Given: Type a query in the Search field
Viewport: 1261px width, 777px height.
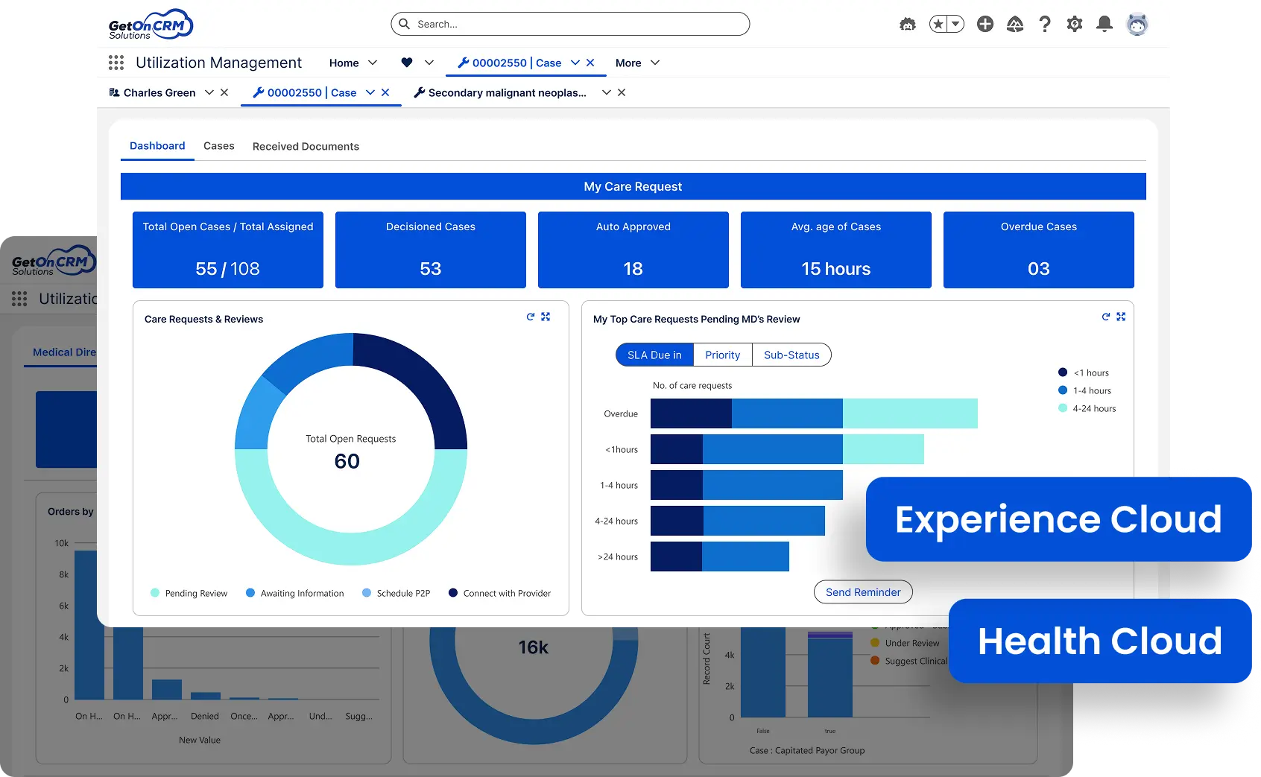Looking at the screenshot, I should pyautogui.click(x=570, y=23).
